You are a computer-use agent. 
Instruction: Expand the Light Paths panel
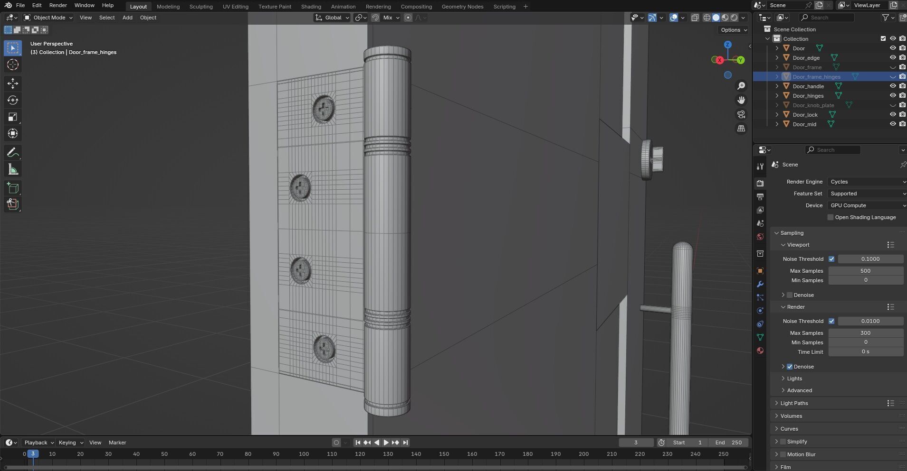click(794, 403)
